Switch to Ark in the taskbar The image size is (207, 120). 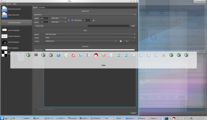(15, 118)
